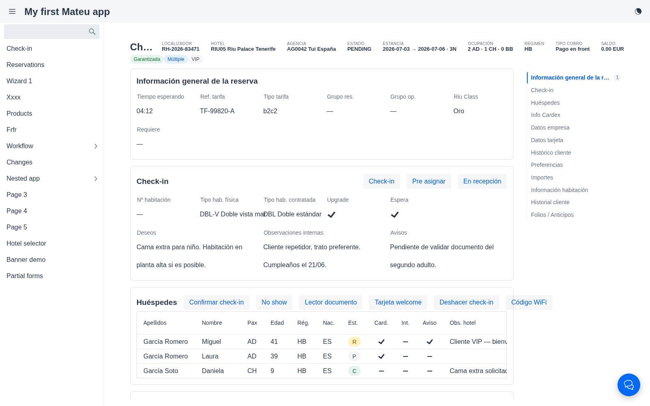
Task: Select Hotel selector in sidebar
Action: (52, 244)
